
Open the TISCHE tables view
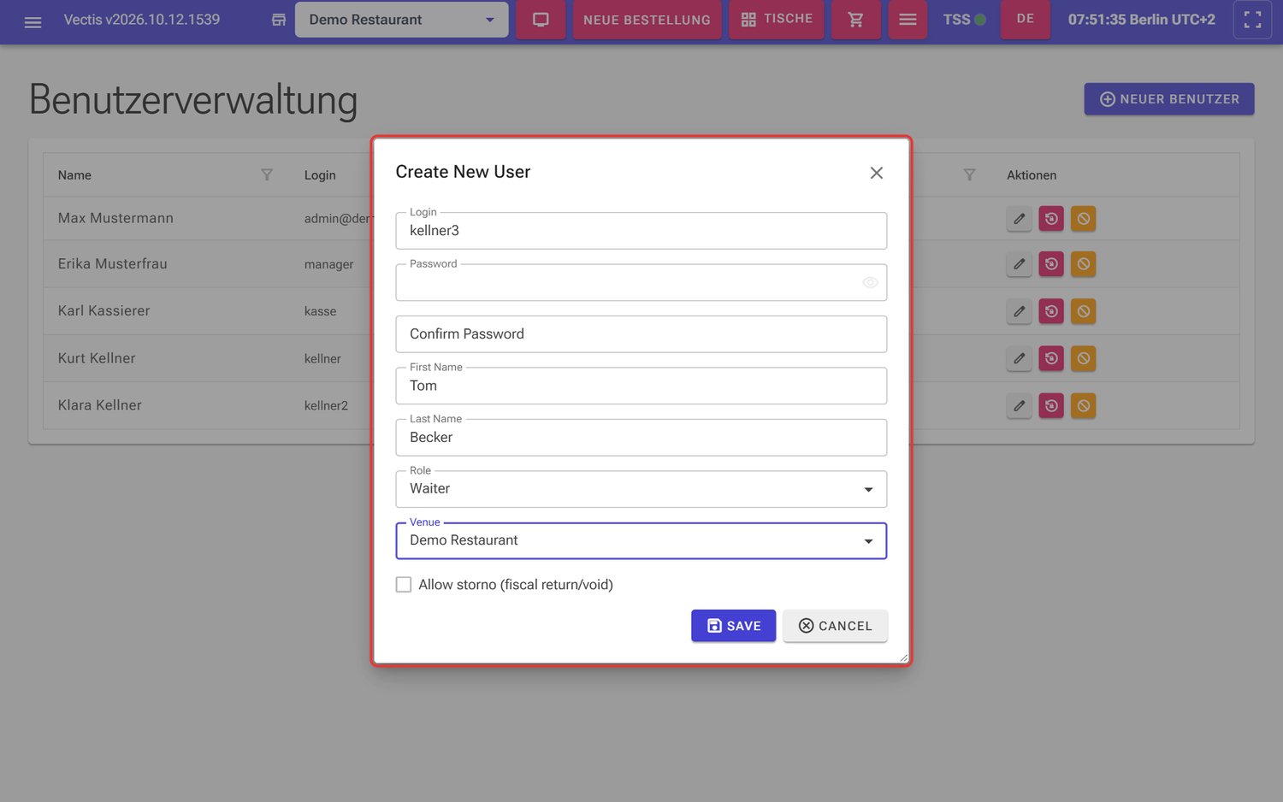(x=777, y=20)
